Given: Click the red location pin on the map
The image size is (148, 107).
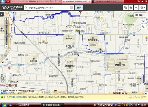Looking at the screenshot, I should tap(80, 13).
